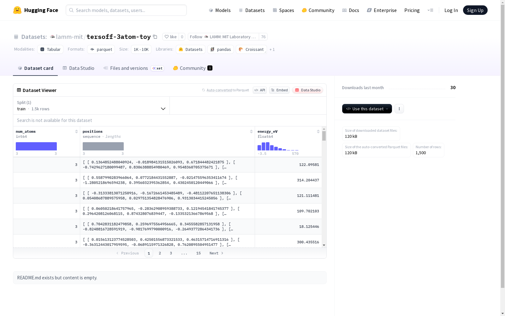Open the lamm-mit owner link
The height and width of the screenshot is (316, 505).
click(x=69, y=37)
